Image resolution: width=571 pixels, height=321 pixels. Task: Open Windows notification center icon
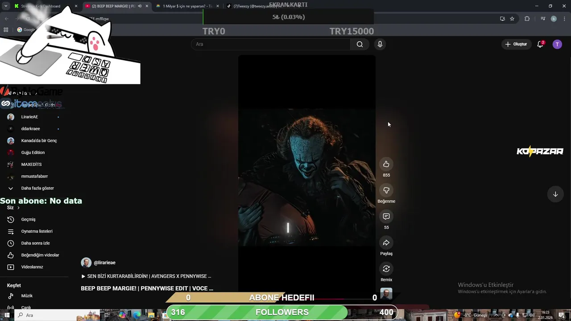click(561, 315)
